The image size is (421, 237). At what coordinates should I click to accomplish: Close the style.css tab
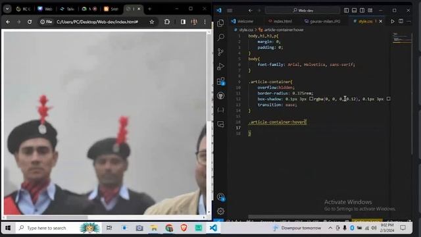click(x=381, y=21)
